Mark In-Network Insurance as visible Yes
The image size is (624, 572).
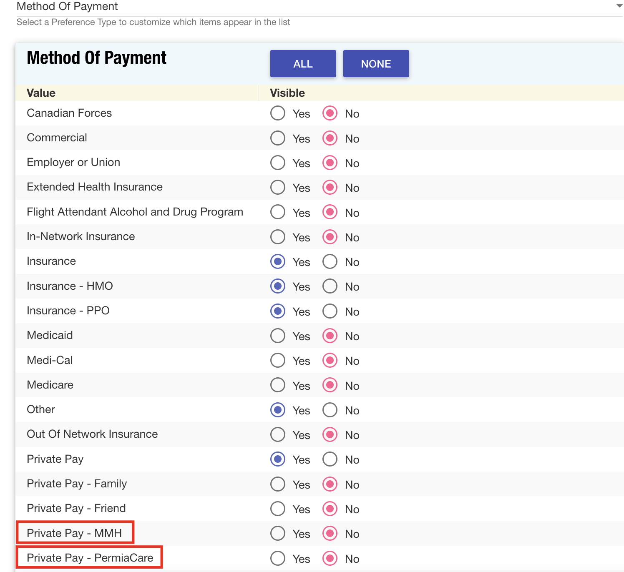pyautogui.click(x=278, y=237)
